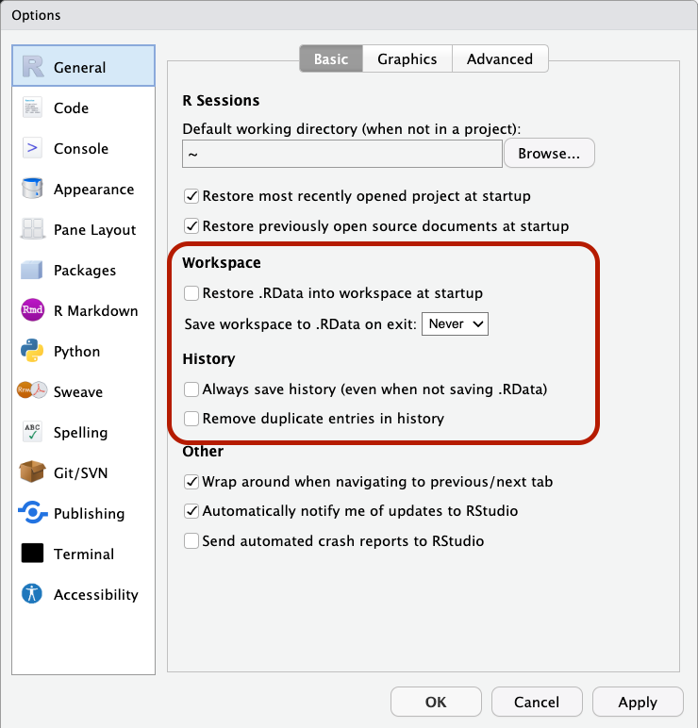Enable Send automated crash reports

pos(191,541)
